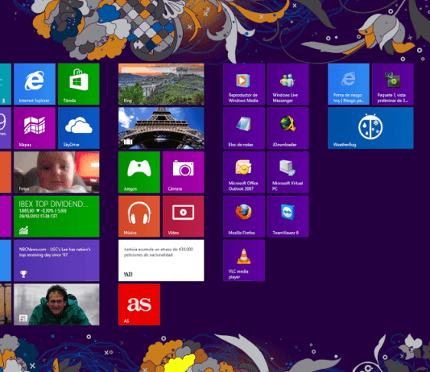Launch Microsoft Virtual PC tile
Viewport: 430px width, 372px height.
point(288,172)
